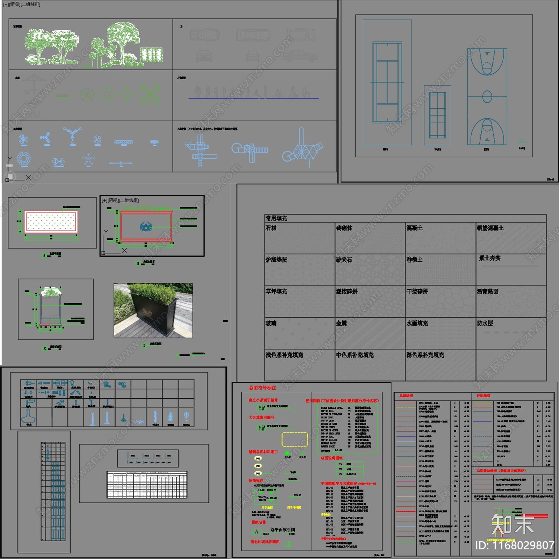Click the 砖砌体 hatch cell
This screenshot has height=559, width=559.
coord(370,238)
